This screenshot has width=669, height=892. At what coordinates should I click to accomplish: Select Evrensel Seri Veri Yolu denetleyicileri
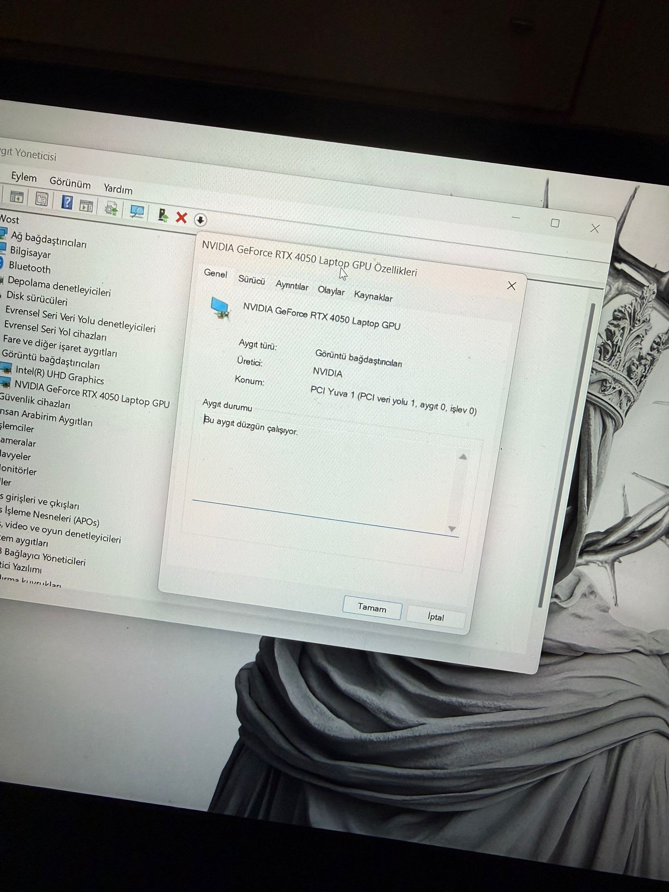click(x=80, y=320)
